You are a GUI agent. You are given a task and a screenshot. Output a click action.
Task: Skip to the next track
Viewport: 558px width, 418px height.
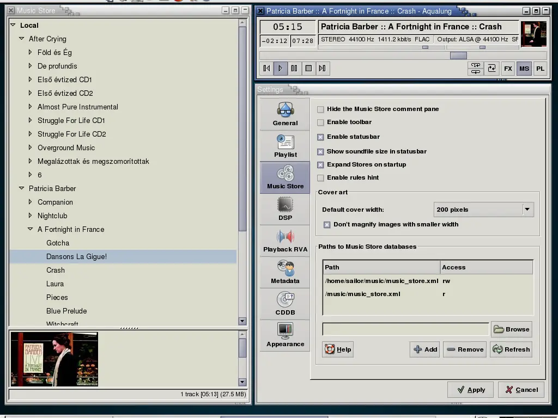[323, 68]
